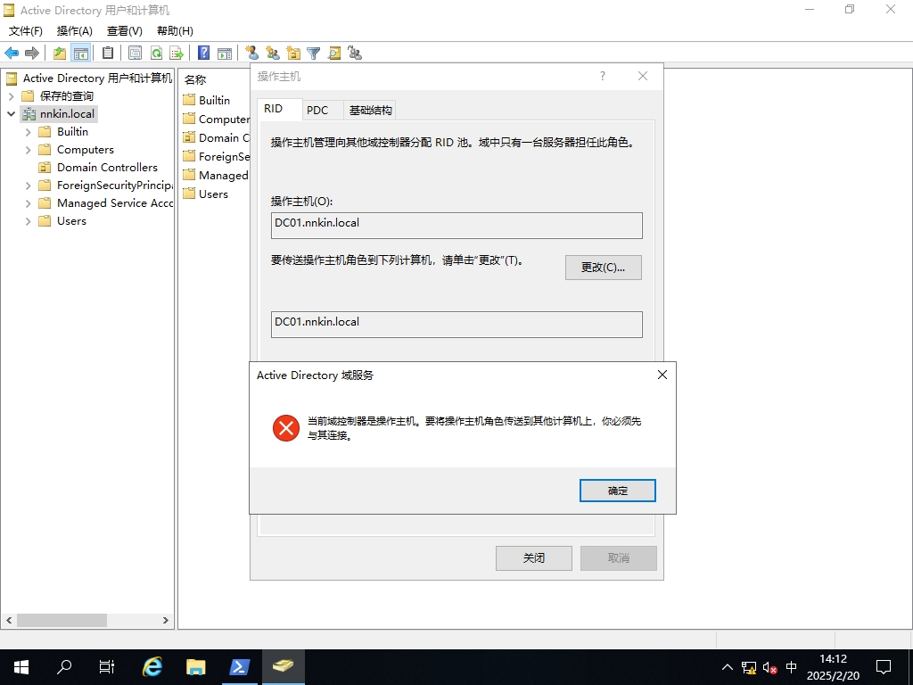Open PowerShell from the taskbar

pyautogui.click(x=240, y=666)
